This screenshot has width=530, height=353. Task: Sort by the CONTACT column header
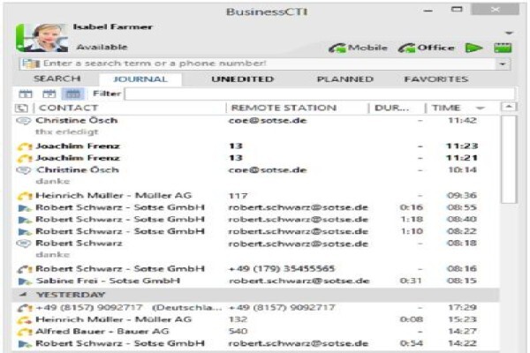click(68, 108)
